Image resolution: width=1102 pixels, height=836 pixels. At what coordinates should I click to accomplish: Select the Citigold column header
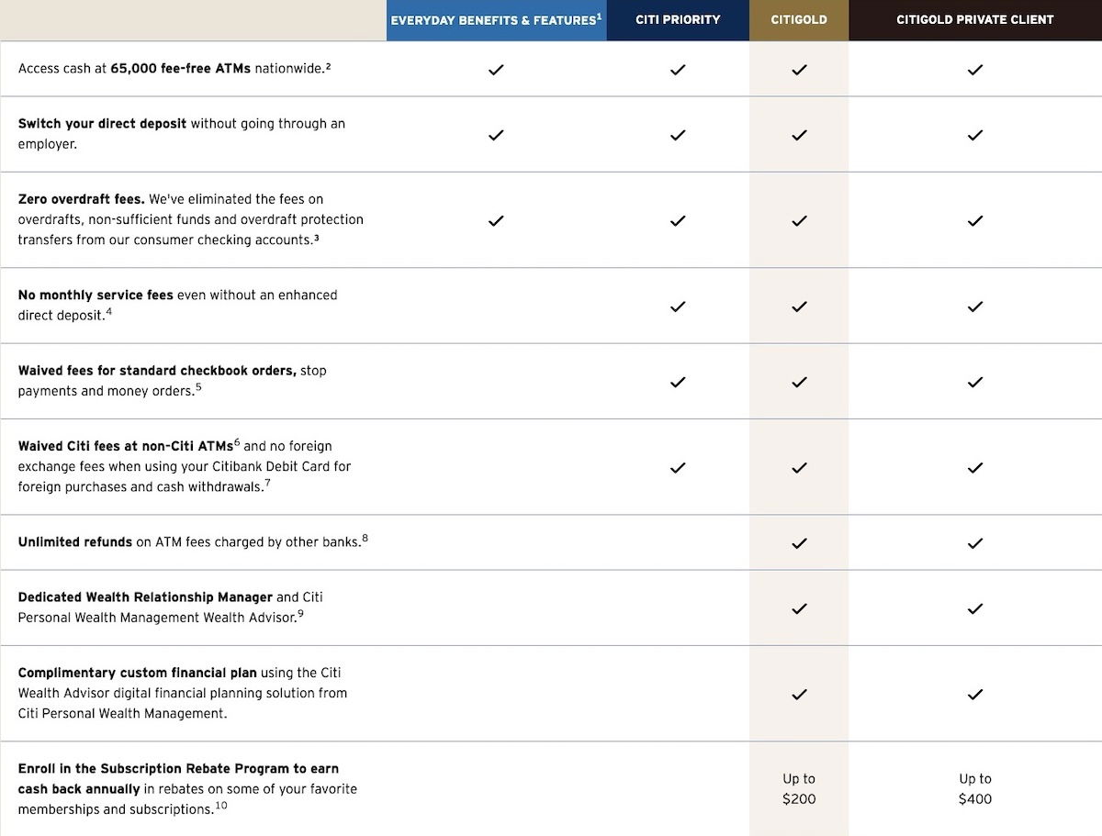799,20
